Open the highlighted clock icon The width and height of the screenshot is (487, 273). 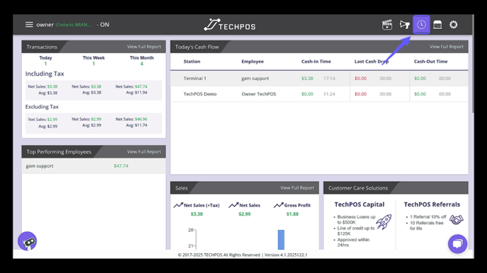tap(421, 25)
